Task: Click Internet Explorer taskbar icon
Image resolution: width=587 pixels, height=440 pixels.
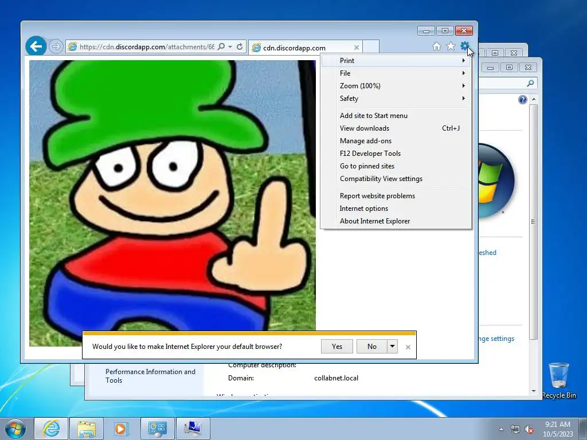Action: point(51,429)
